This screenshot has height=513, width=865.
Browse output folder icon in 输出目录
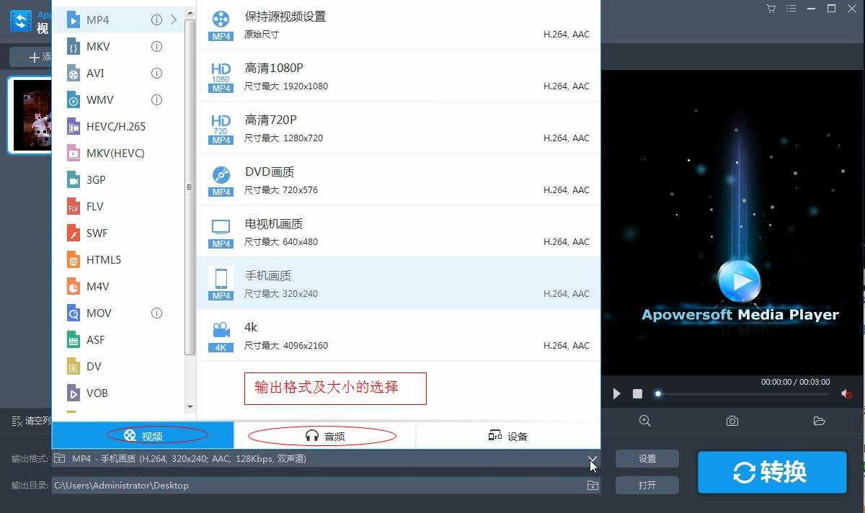(593, 486)
